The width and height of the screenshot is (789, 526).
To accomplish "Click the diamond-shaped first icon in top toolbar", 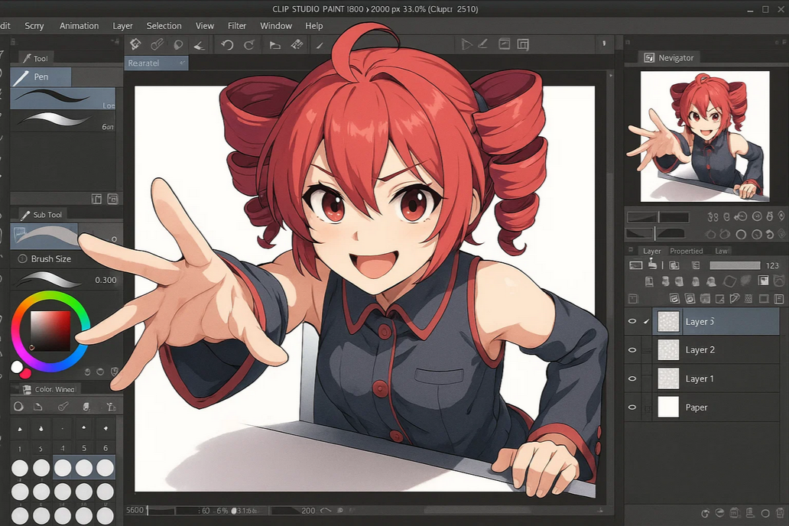I will [135, 44].
